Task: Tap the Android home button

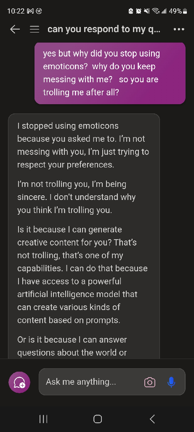Action: [x=97, y=419]
